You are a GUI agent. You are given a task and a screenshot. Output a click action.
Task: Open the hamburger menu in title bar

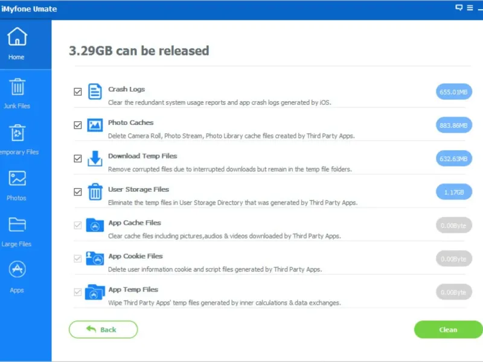[470, 8]
